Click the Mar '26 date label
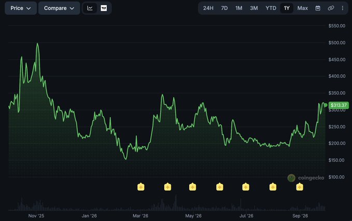 140,216
